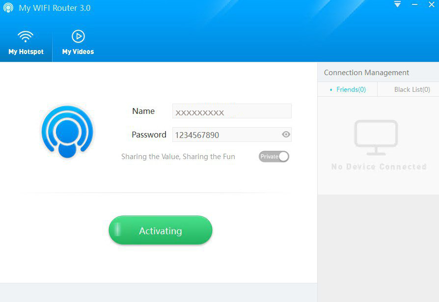Minimize the My WIFI Router window
Image resolution: width=439 pixels, height=302 pixels.
pyautogui.click(x=414, y=4)
